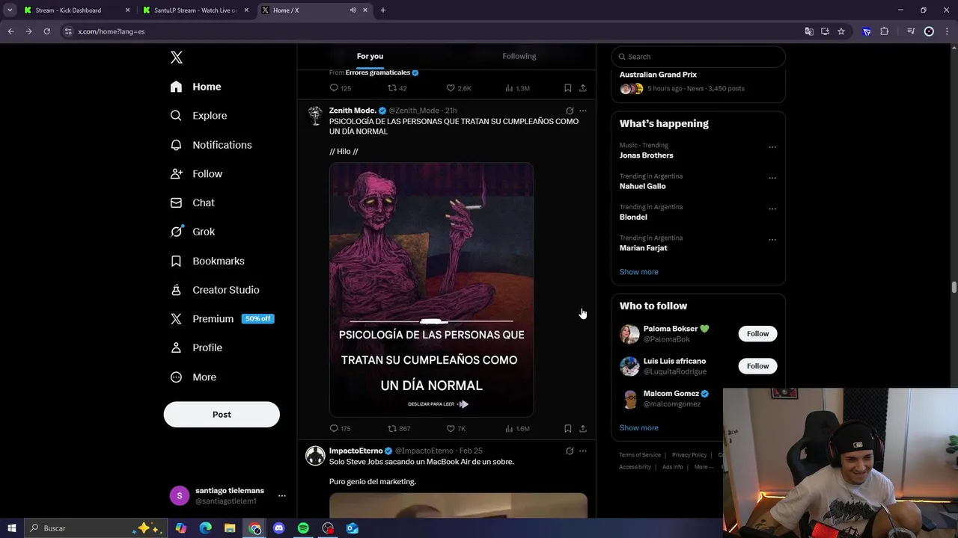
Task: Follow Paloma Bokser
Action: coord(757,334)
